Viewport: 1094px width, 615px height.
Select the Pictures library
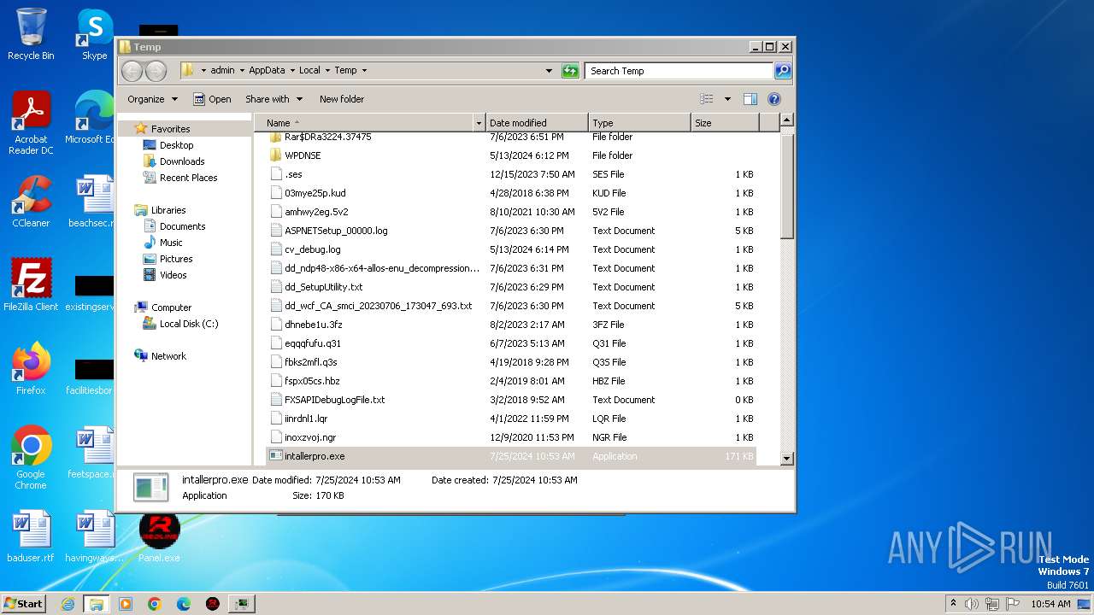coord(176,259)
